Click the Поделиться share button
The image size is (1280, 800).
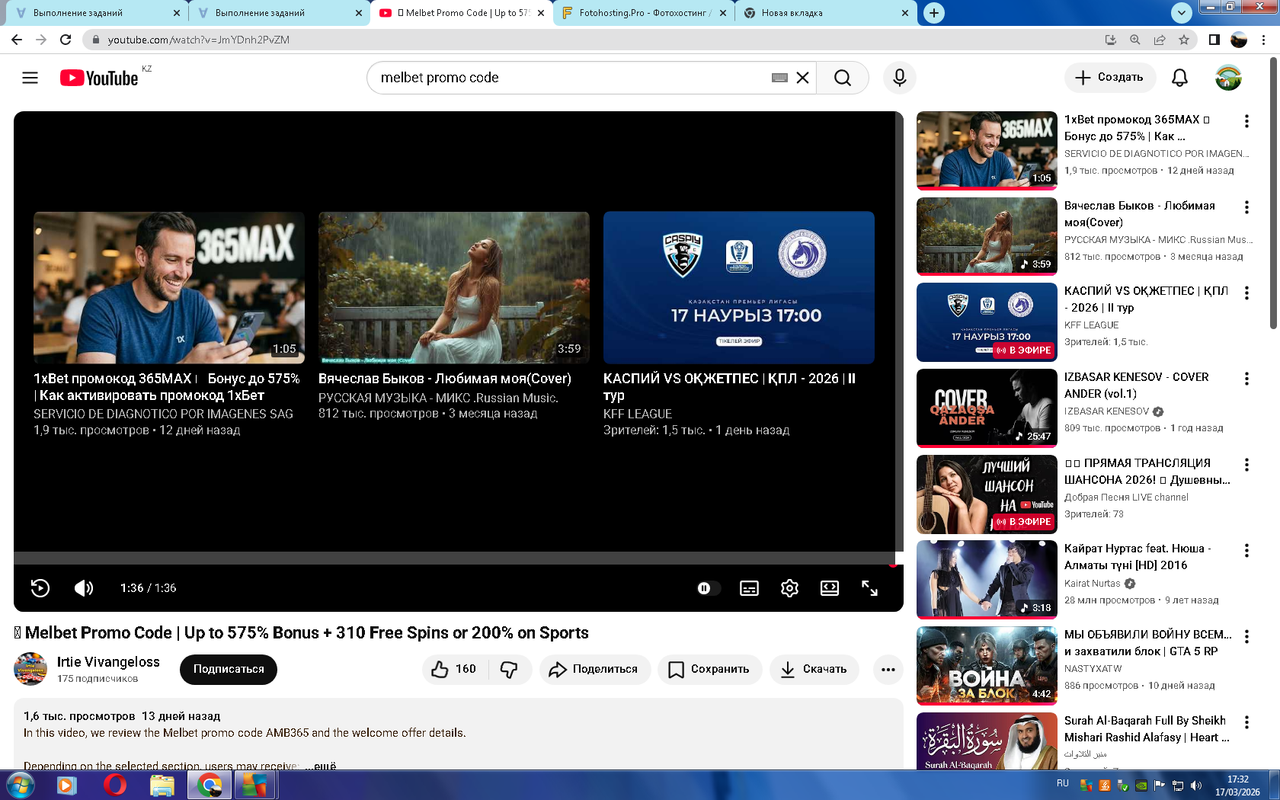tap(595, 669)
